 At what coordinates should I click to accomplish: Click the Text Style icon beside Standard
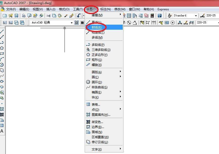tap(170, 16)
